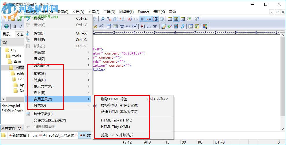Screen dimensions: 286x145
Task: Click the HTML font letter A icon
Action: coord(143,26)
